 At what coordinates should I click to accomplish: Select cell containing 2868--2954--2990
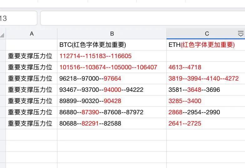click(206, 112)
